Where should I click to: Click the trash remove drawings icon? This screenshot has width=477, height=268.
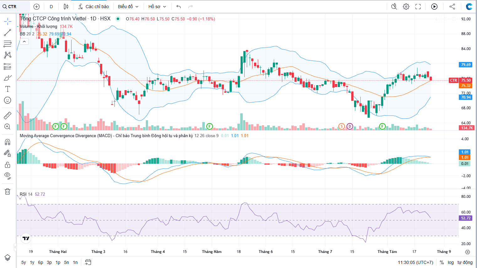[x=8, y=191]
